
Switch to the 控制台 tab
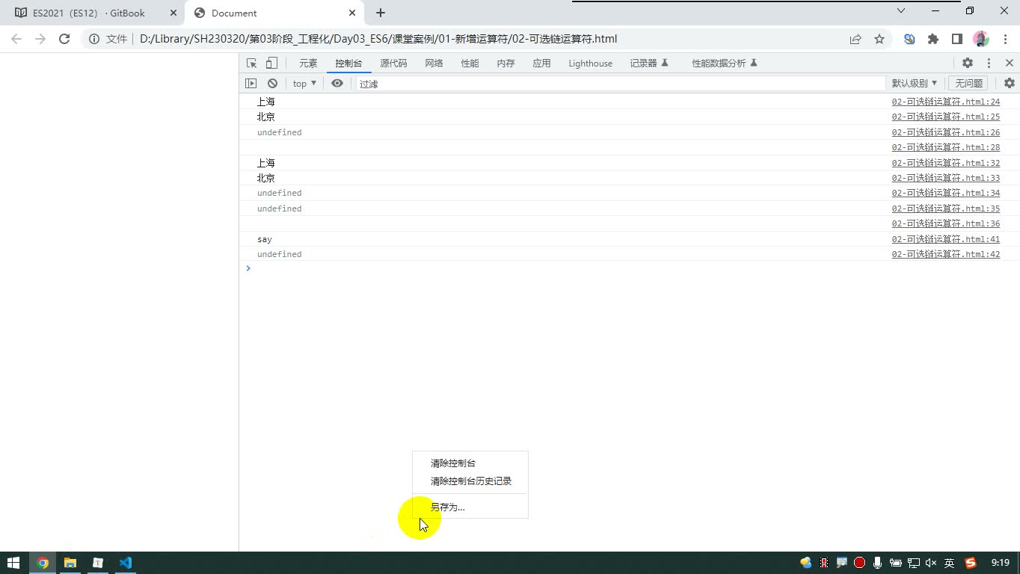348,64
